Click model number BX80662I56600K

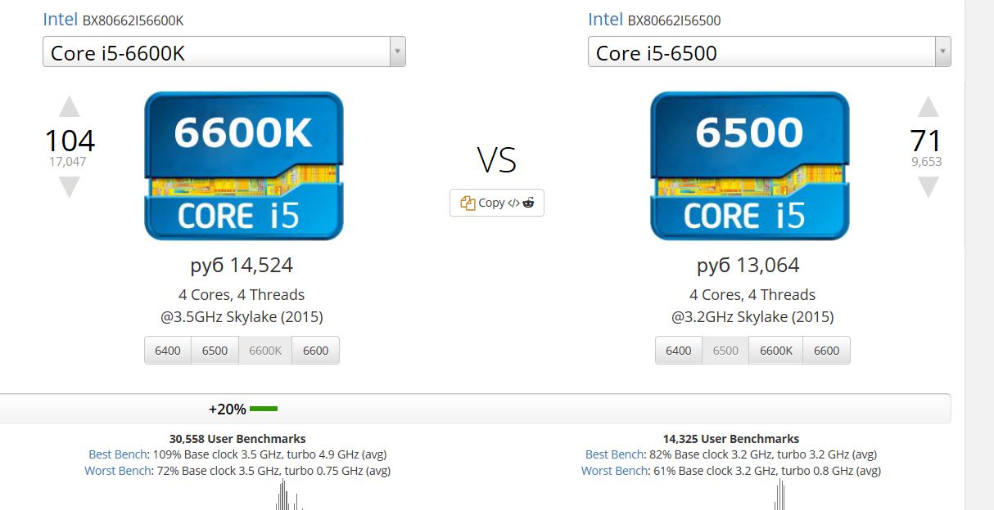pyautogui.click(x=133, y=21)
